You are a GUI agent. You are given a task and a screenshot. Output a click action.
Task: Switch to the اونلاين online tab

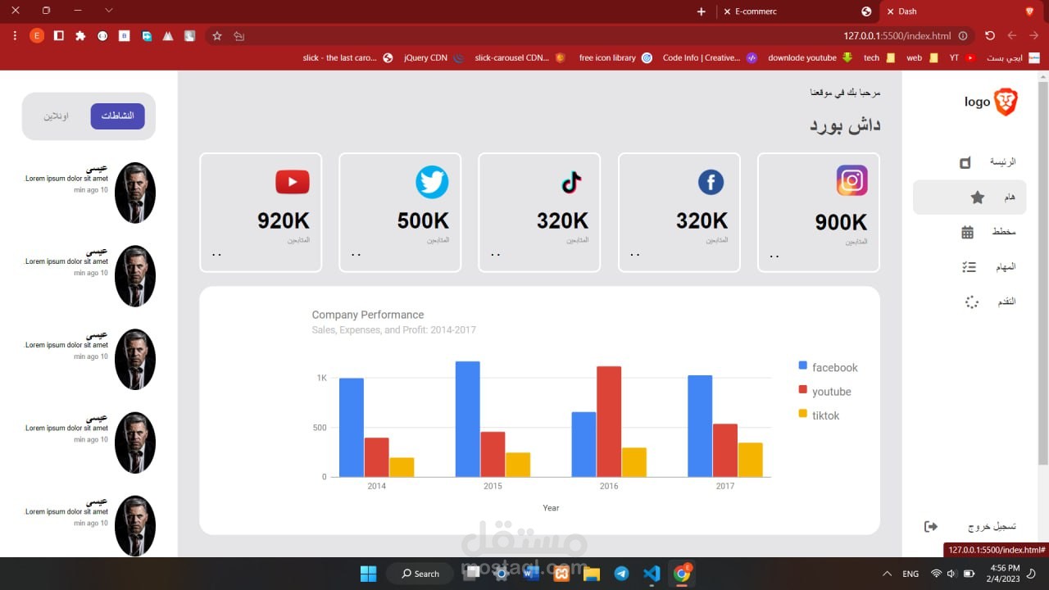(x=57, y=116)
